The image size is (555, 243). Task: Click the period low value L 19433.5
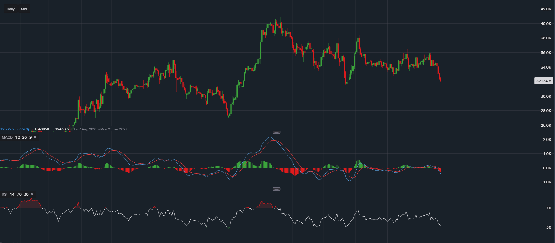60,129
